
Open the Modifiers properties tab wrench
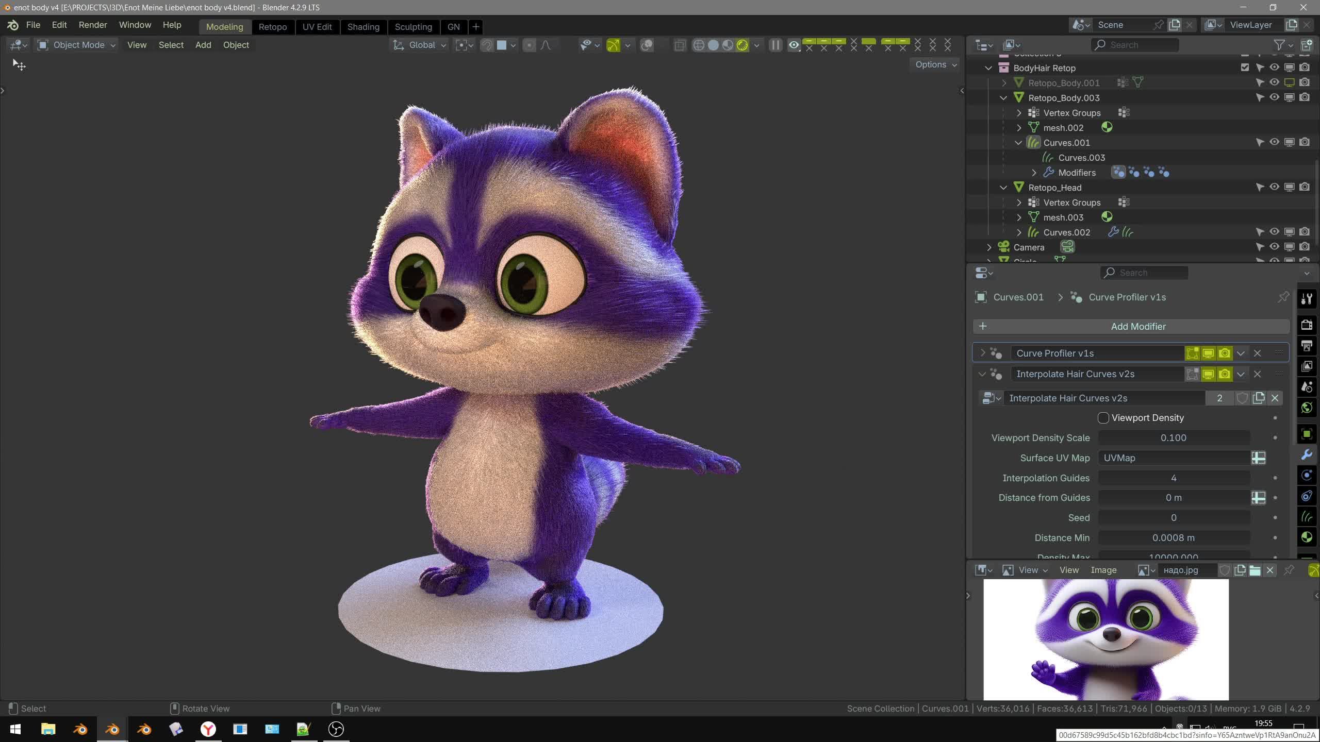click(1307, 454)
